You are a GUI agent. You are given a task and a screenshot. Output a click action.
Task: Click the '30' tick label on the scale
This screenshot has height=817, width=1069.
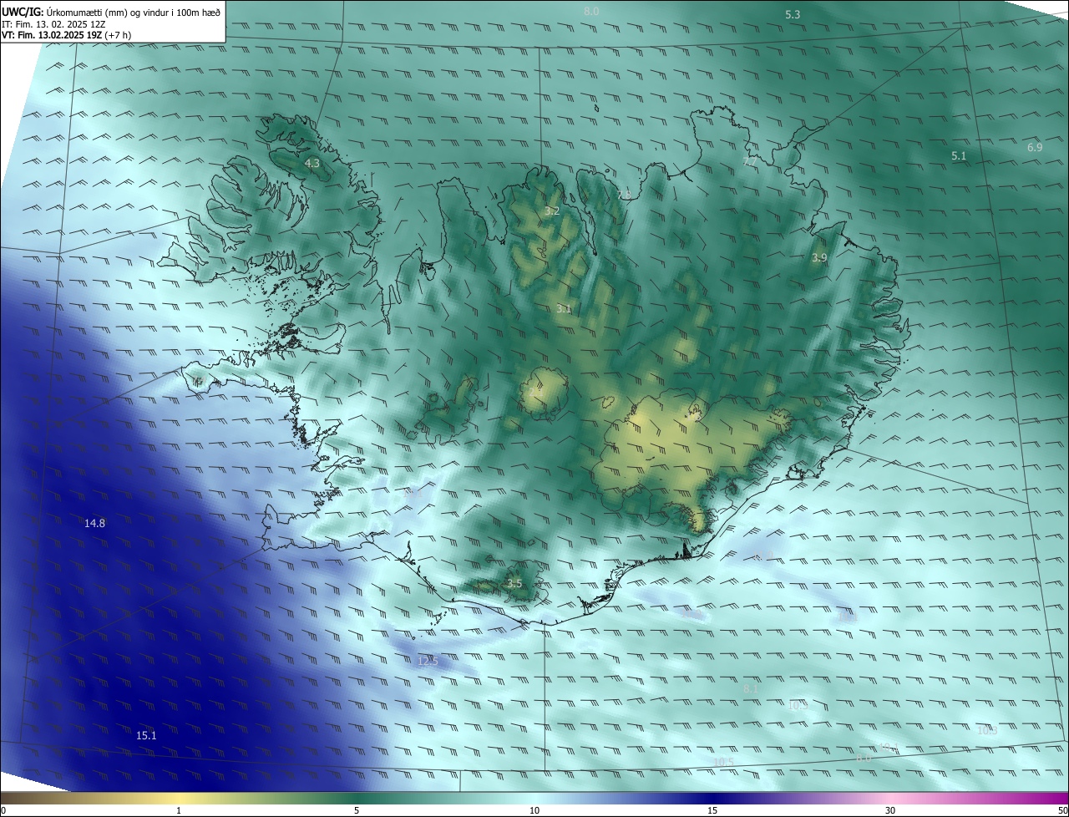tap(890, 811)
